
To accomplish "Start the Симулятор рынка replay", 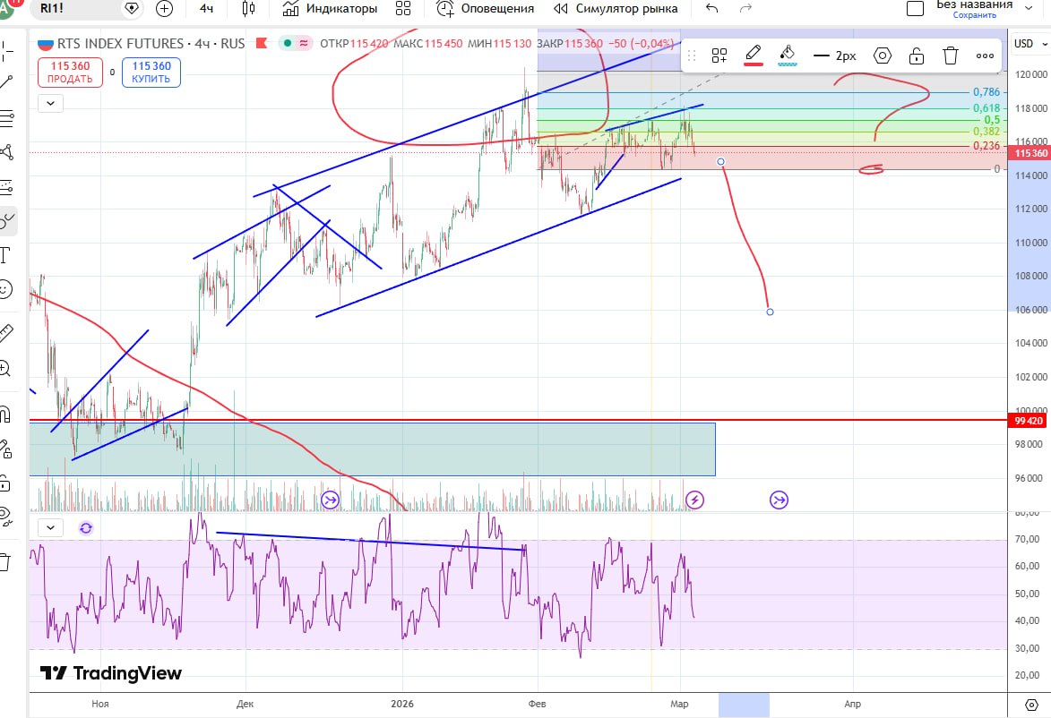I will pos(616,9).
